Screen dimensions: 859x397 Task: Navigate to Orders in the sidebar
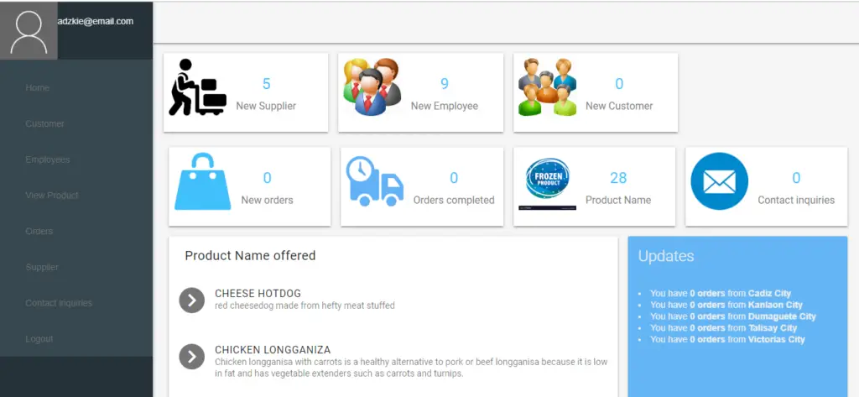coord(39,232)
